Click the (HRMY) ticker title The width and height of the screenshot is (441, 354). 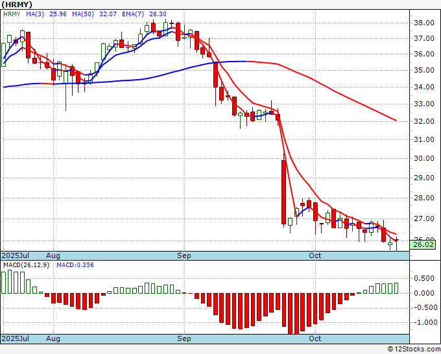[19, 5]
